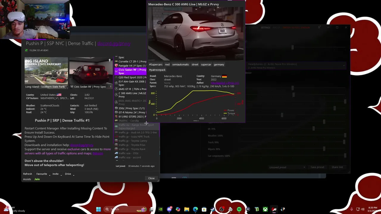381x214 pixels.
Task: Open Discord from the taskbar
Action: click(x=170, y=209)
